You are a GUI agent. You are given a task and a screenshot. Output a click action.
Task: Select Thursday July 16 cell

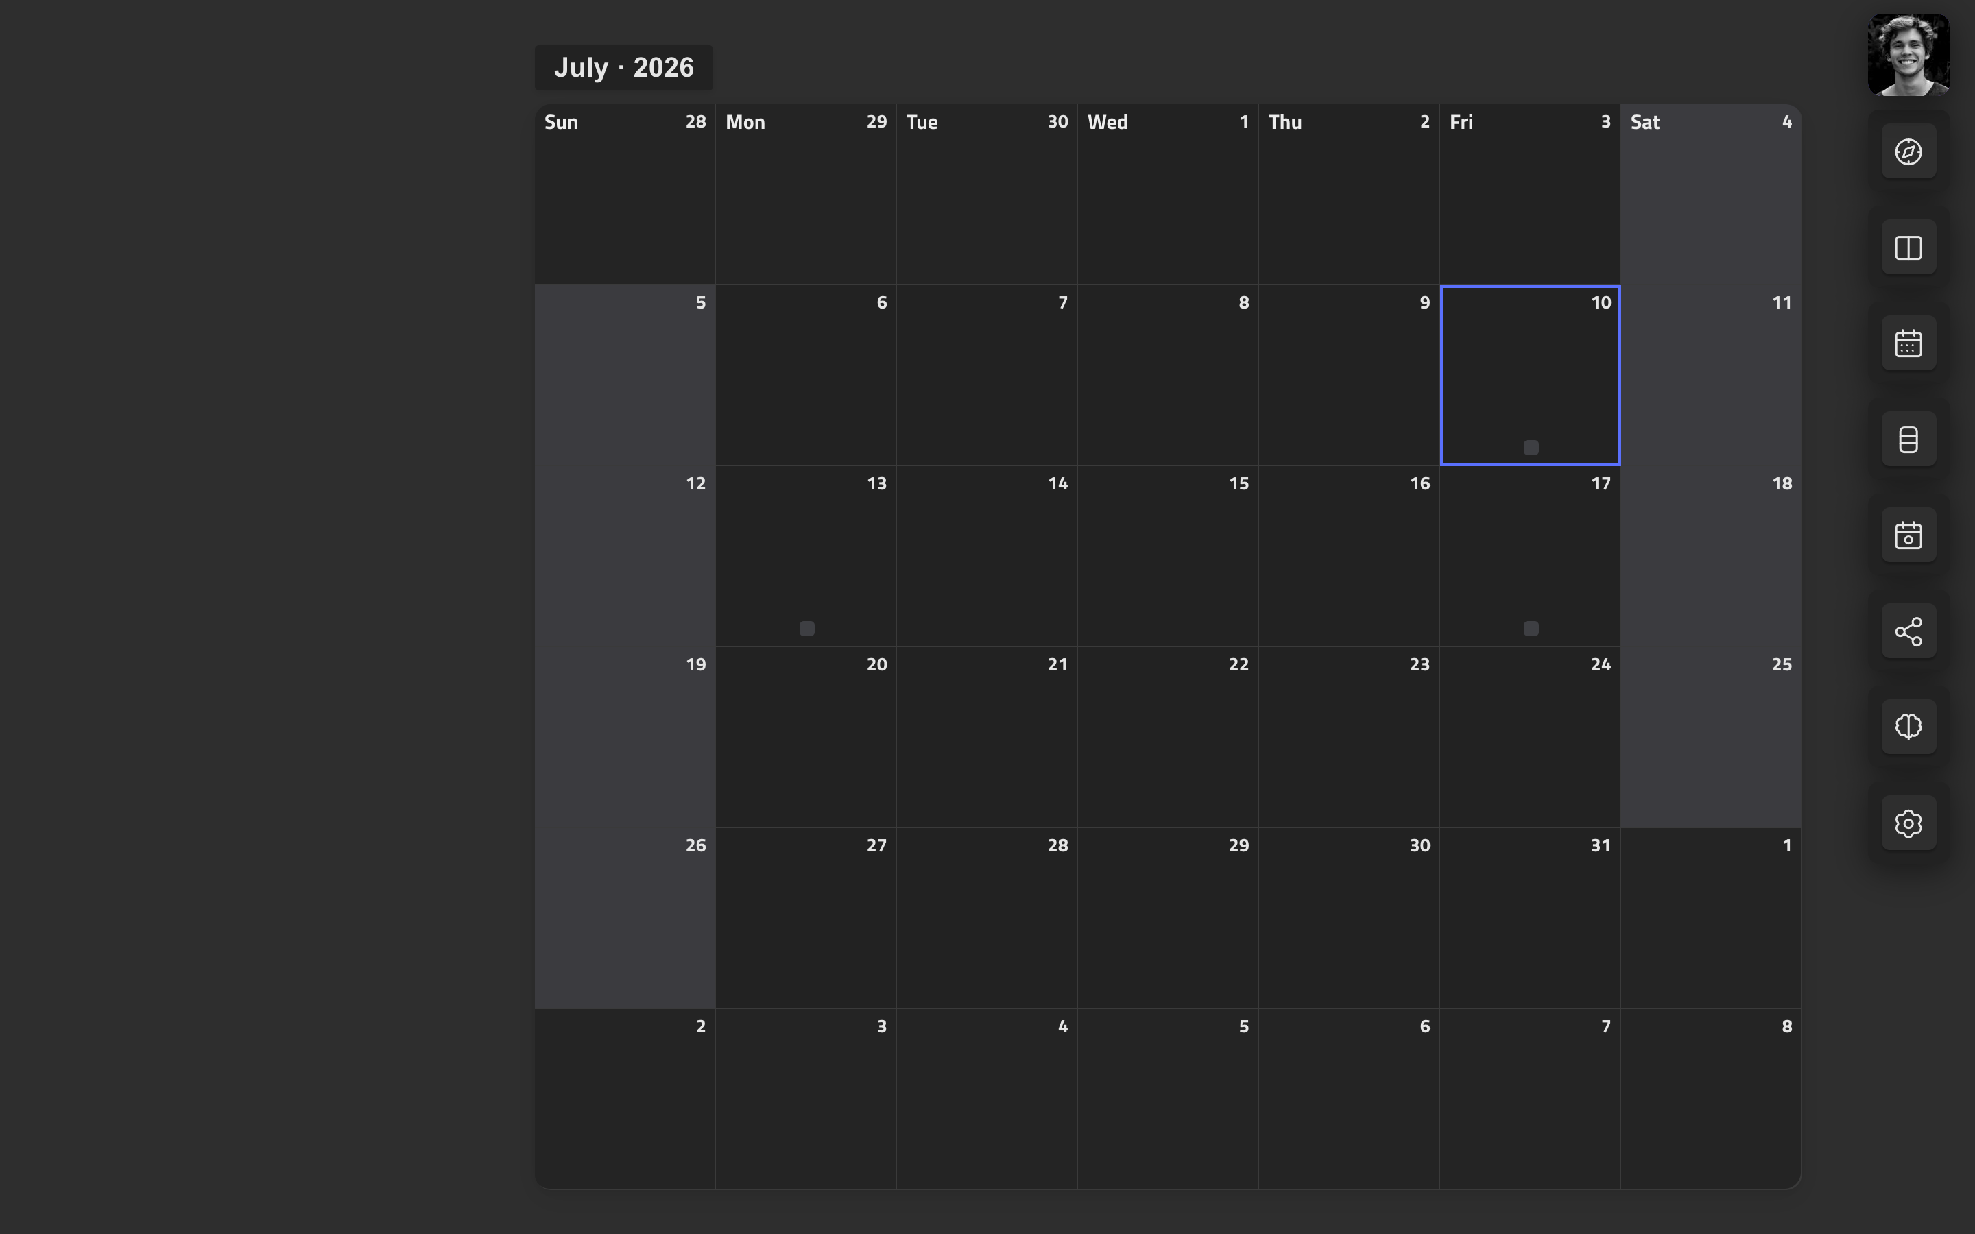point(1348,557)
